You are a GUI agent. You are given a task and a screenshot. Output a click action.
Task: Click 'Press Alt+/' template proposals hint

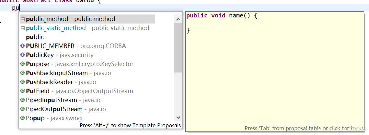pyautogui.click(x=130, y=125)
